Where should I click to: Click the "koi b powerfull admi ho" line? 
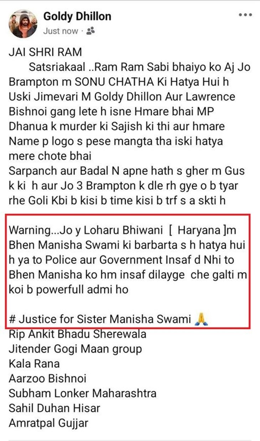pyautogui.click(x=68, y=289)
